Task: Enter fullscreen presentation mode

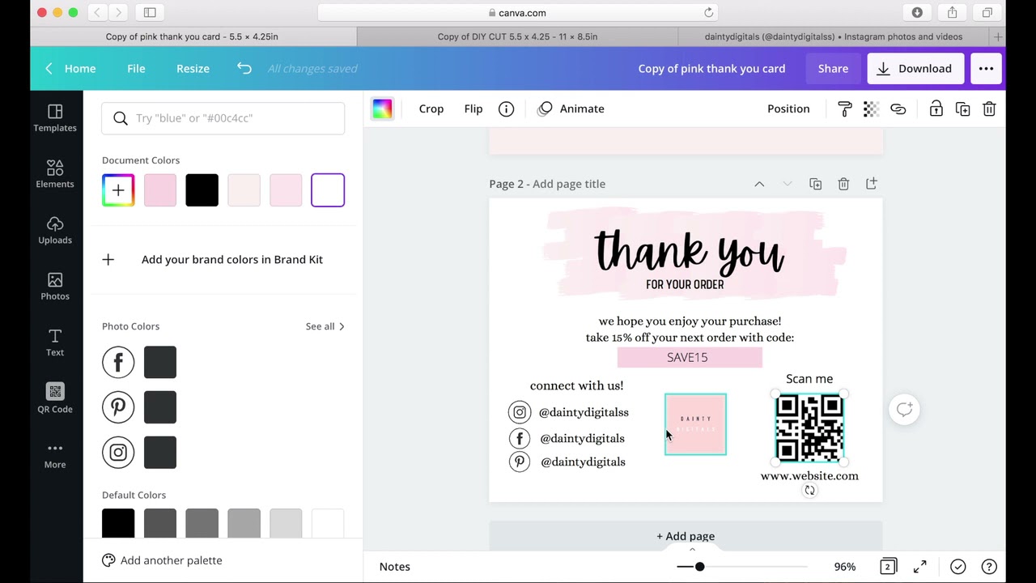Action: click(x=920, y=567)
